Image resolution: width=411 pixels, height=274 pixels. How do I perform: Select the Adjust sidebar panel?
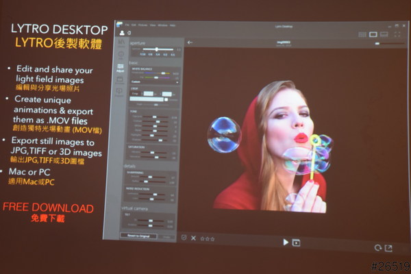click(x=121, y=68)
